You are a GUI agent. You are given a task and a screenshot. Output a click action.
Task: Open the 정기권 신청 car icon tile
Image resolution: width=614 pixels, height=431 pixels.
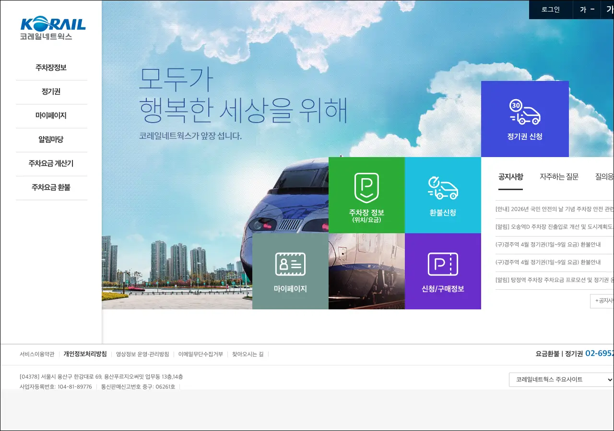point(525,119)
